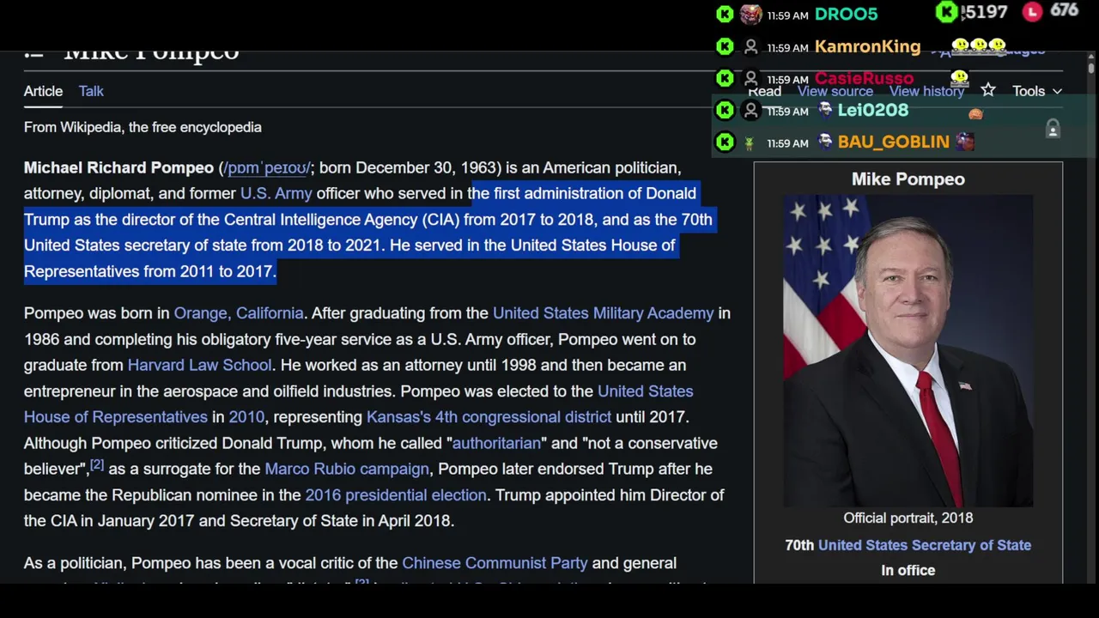
Task: Click the red L viewer icon near 676
Action: click(1032, 11)
